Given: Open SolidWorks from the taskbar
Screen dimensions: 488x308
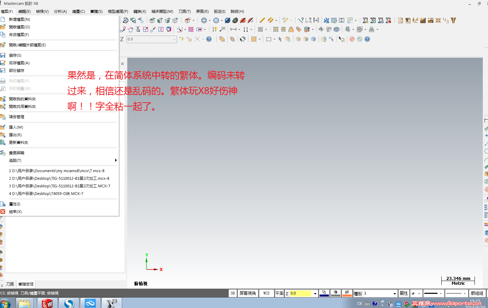Looking at the screenshot, I should [x=47, y=303].
